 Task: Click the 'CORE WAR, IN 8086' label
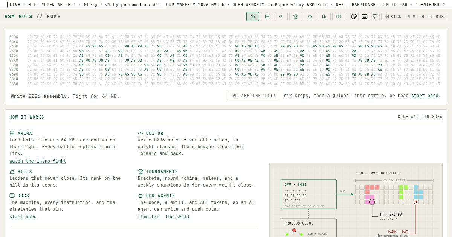point(420,117)
